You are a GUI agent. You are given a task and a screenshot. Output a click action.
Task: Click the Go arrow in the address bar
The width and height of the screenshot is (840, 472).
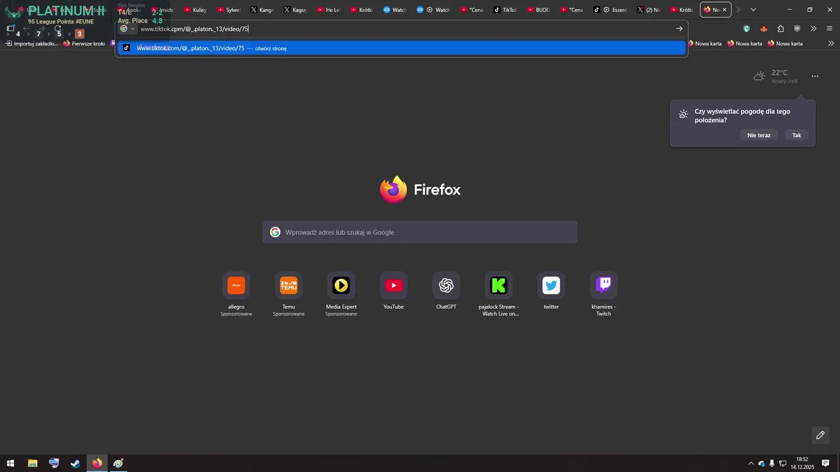click(679, 28)
